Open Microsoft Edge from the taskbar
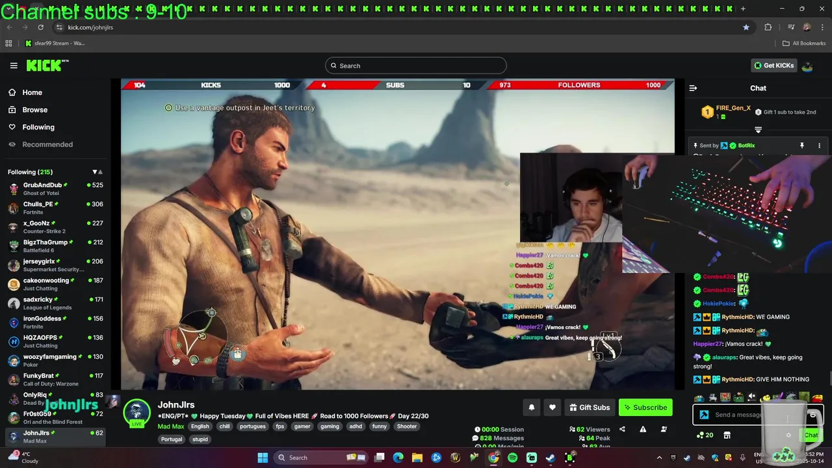The width and height of the screenshot is (832, 468). [x=398, y=458]
